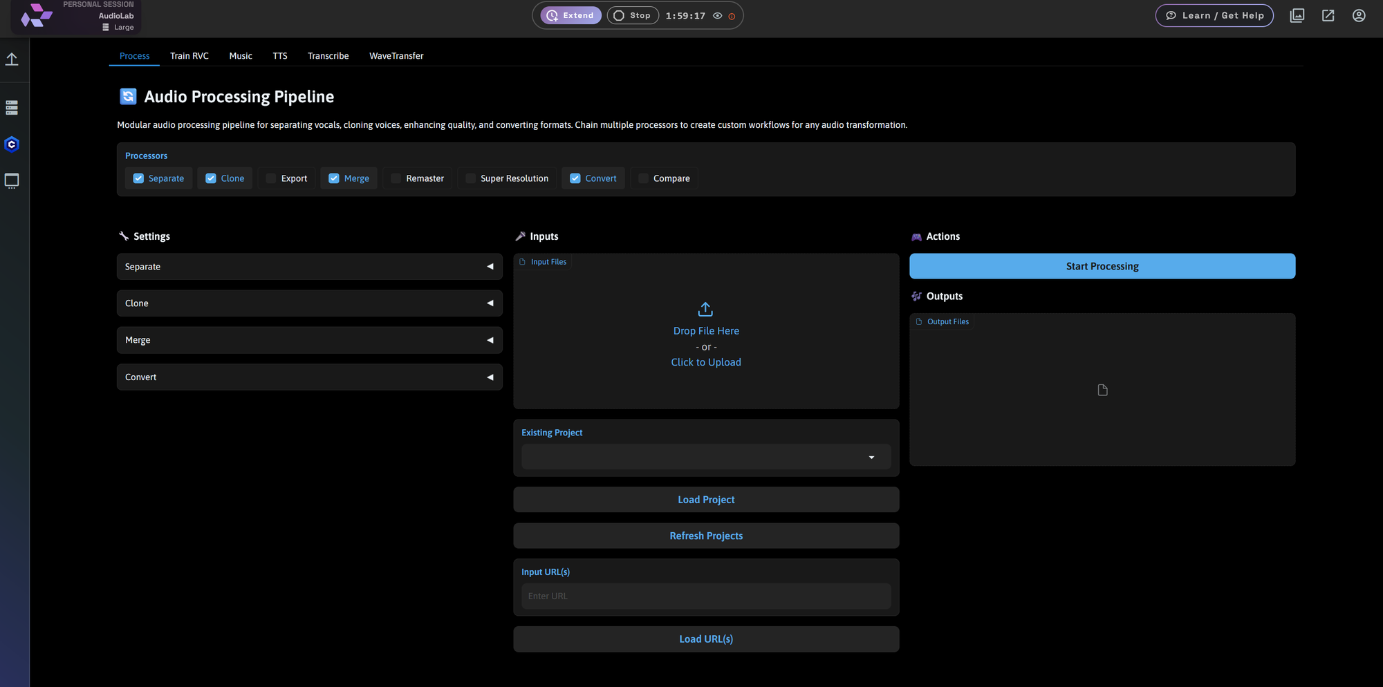Screen dimensions: 1383x687
Task: Click the Extend session pill button
Action: [570, 15]
